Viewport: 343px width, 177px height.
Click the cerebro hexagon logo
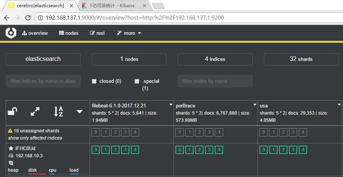tap(11, 33)
